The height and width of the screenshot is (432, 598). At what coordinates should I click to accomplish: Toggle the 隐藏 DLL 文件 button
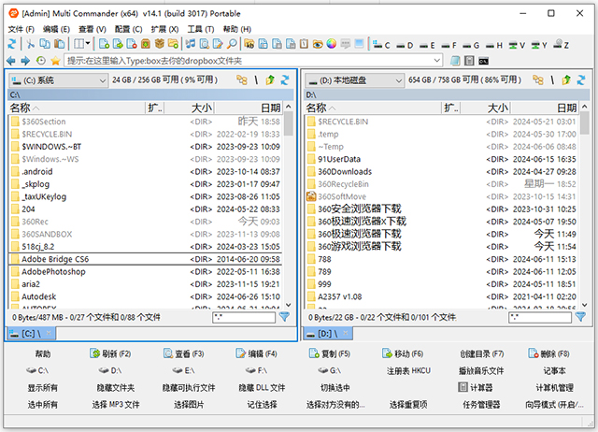[262, 388]
